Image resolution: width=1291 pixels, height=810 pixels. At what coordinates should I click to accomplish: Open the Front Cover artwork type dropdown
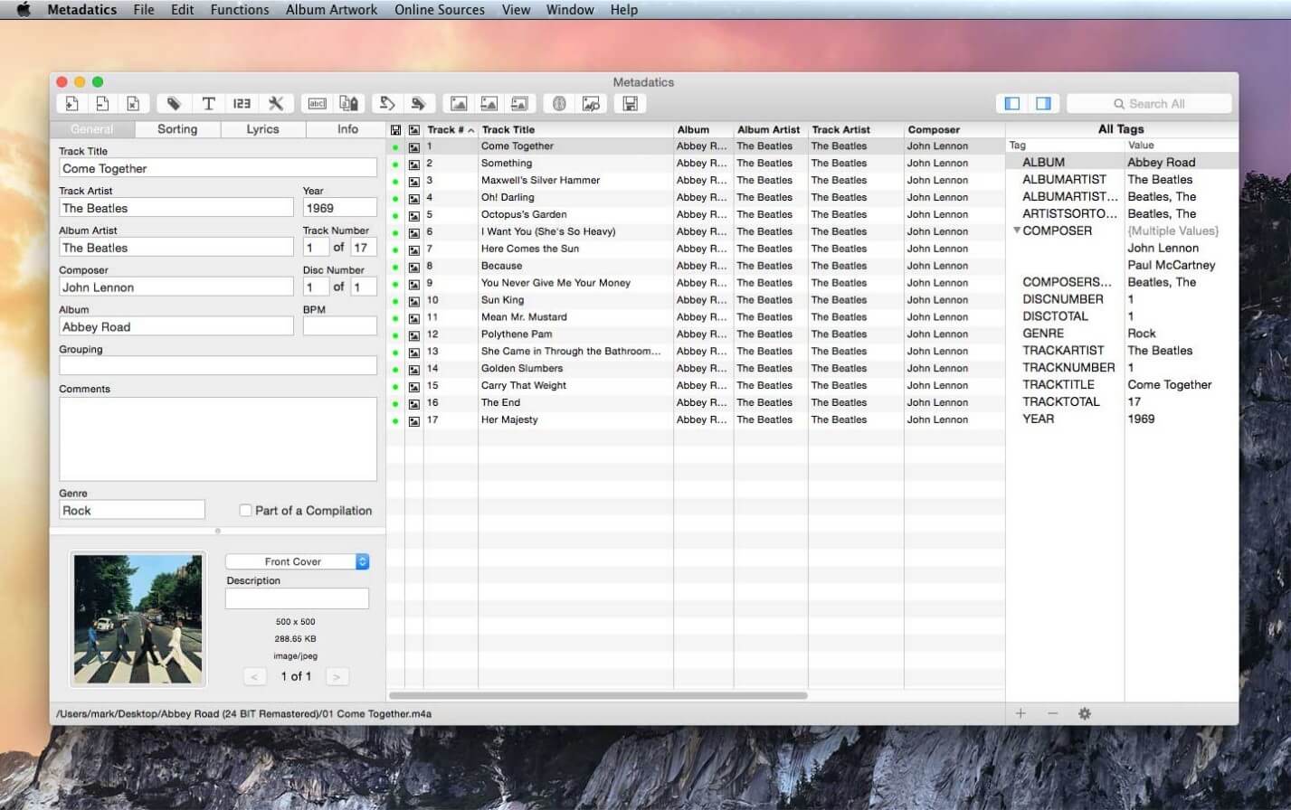tap(298, 561)
